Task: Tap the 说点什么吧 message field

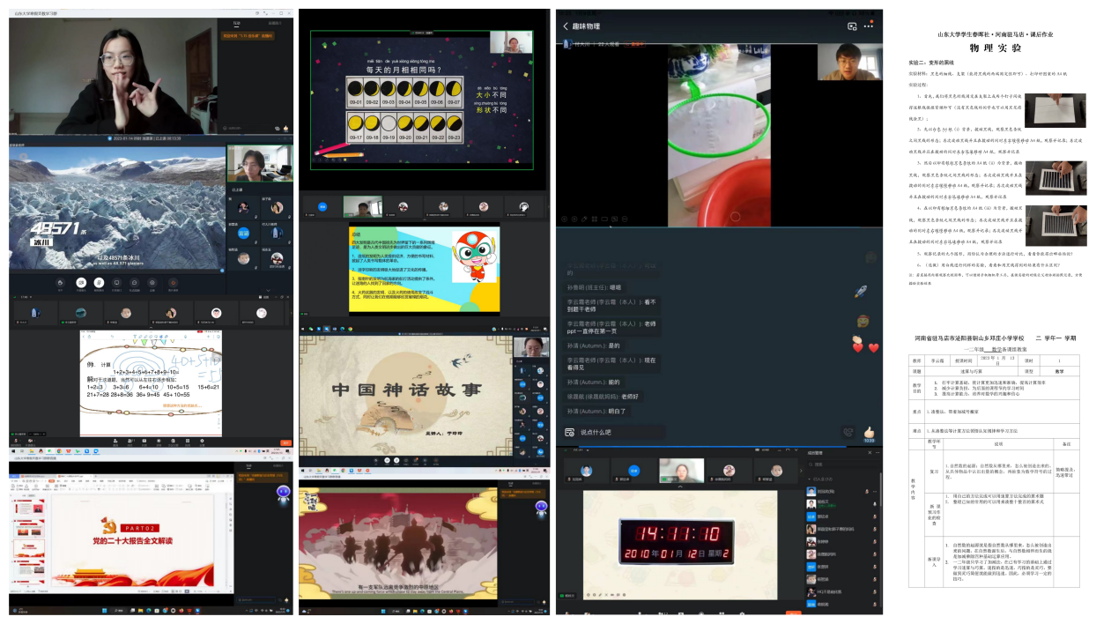Action: 622,432
